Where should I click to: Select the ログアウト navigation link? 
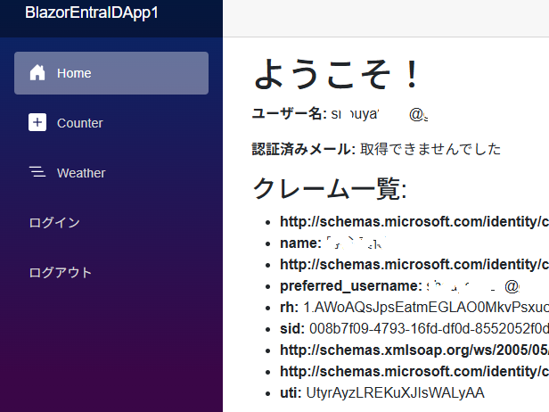coord(61,273)
